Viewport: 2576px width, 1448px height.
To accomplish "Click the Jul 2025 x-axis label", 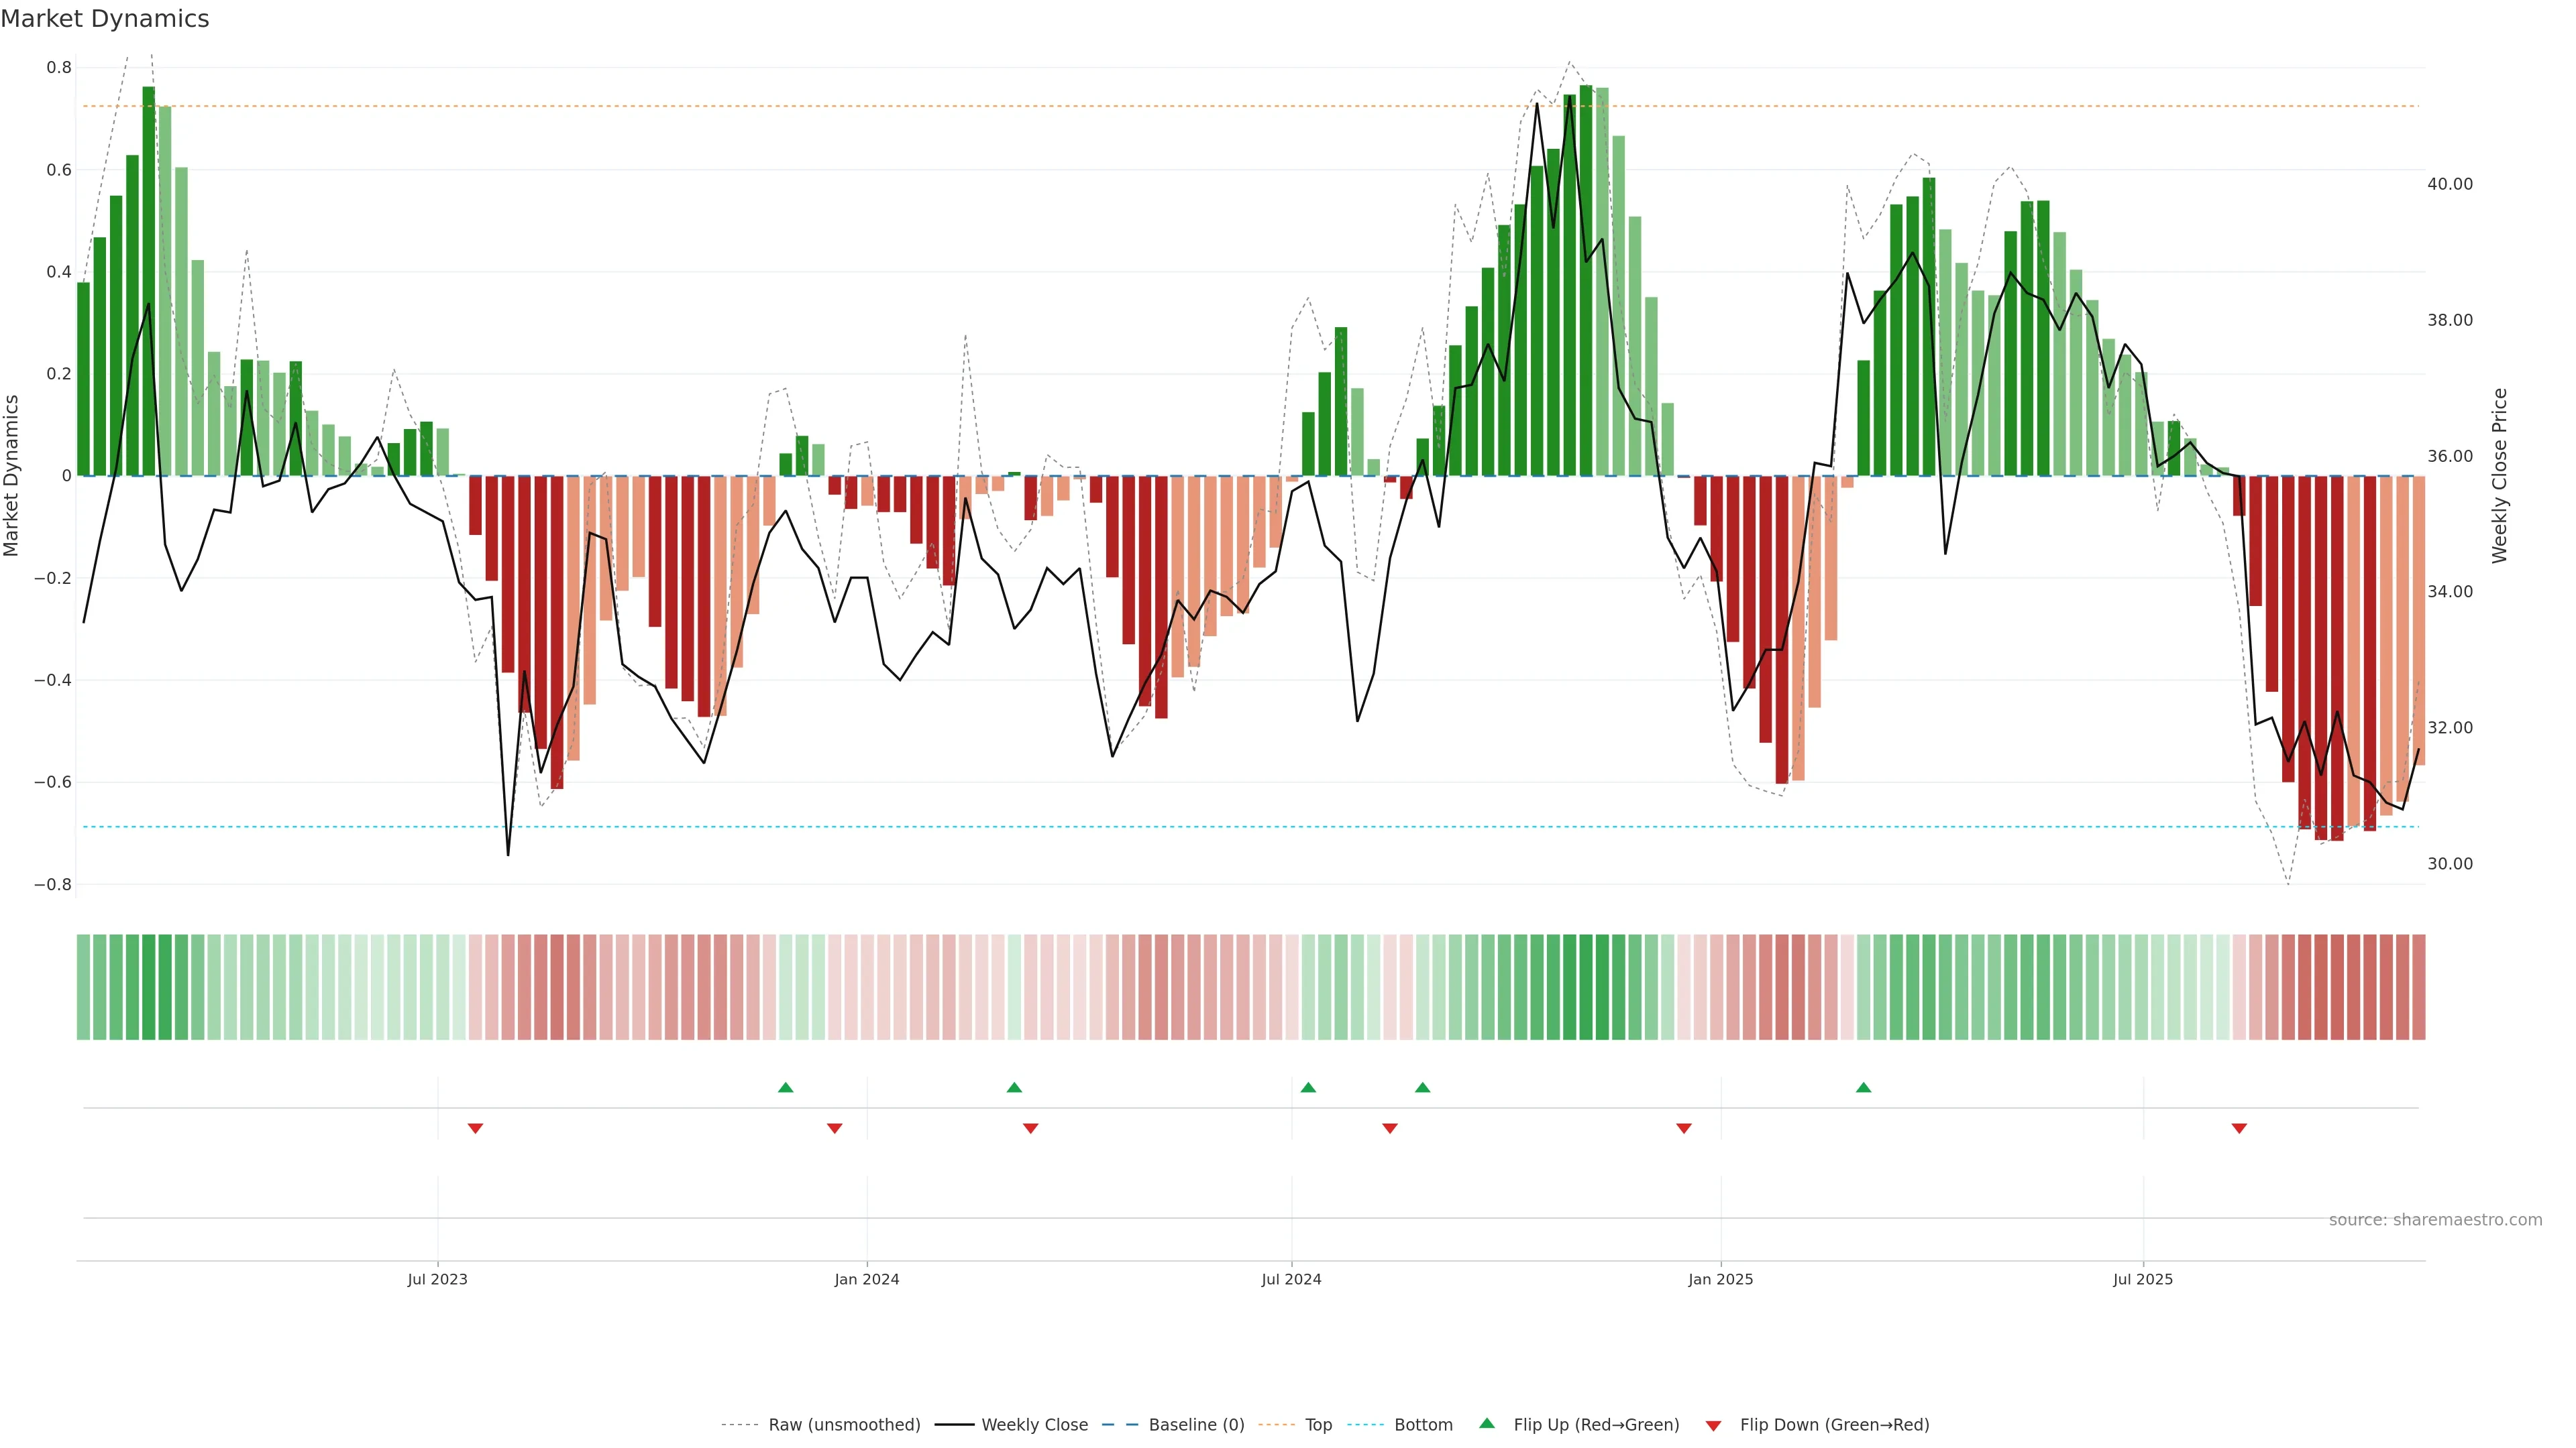I will (2143, 1279).
